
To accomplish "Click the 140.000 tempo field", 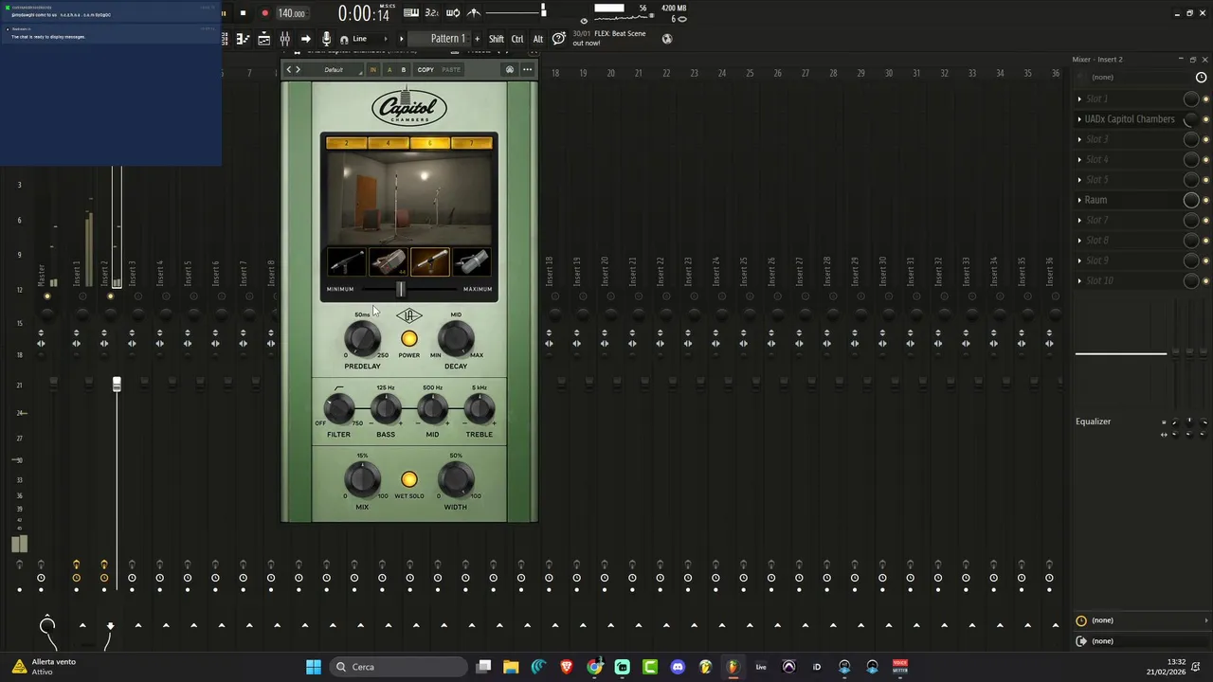I will point(292,14).
